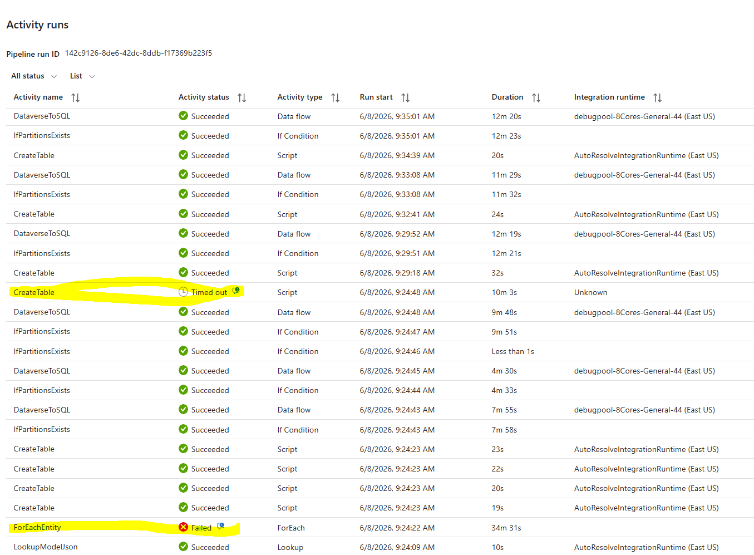Click the Failed status text

201,528
